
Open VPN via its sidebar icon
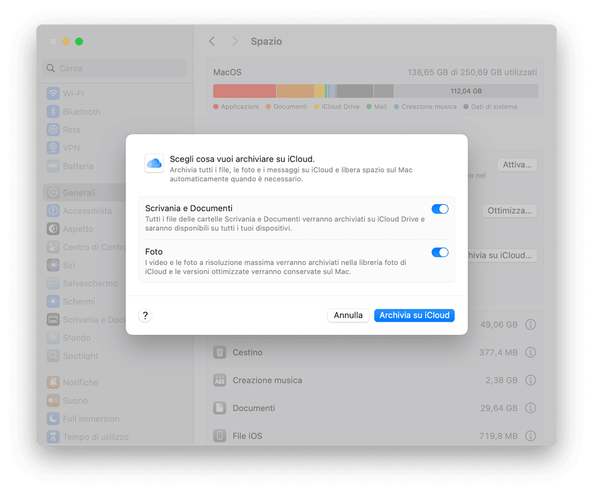[53, 148]
